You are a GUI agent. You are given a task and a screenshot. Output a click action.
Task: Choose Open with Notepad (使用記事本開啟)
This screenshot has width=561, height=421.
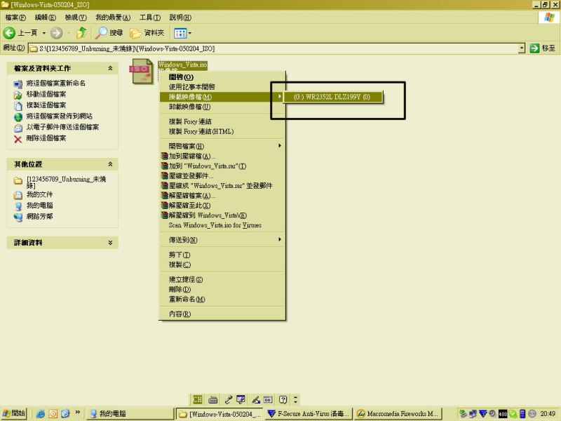222,86
